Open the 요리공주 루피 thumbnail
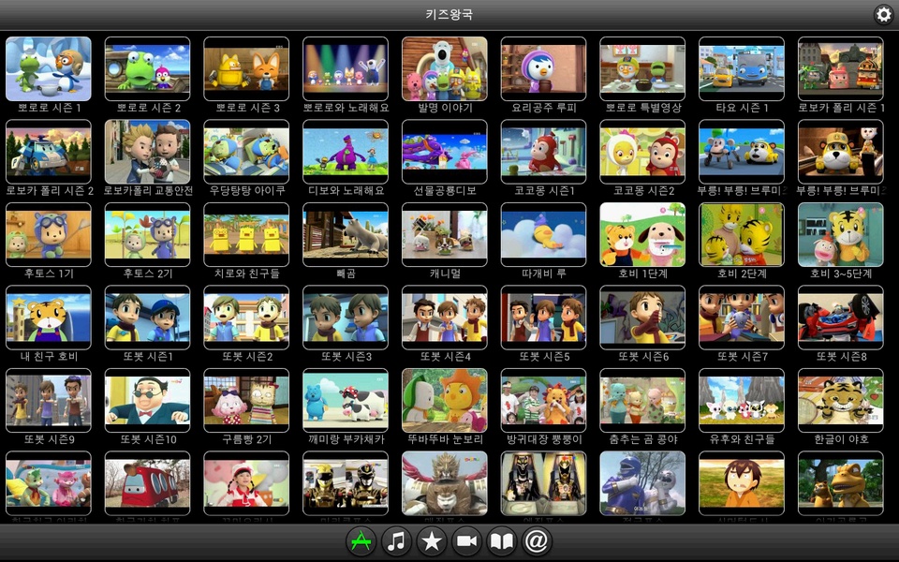The height and width of the screenshot is (562, 899). 543,68
